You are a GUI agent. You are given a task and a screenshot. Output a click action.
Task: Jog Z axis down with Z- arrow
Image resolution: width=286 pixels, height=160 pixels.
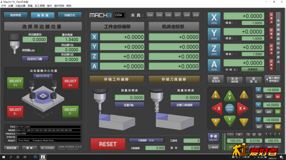244,122
